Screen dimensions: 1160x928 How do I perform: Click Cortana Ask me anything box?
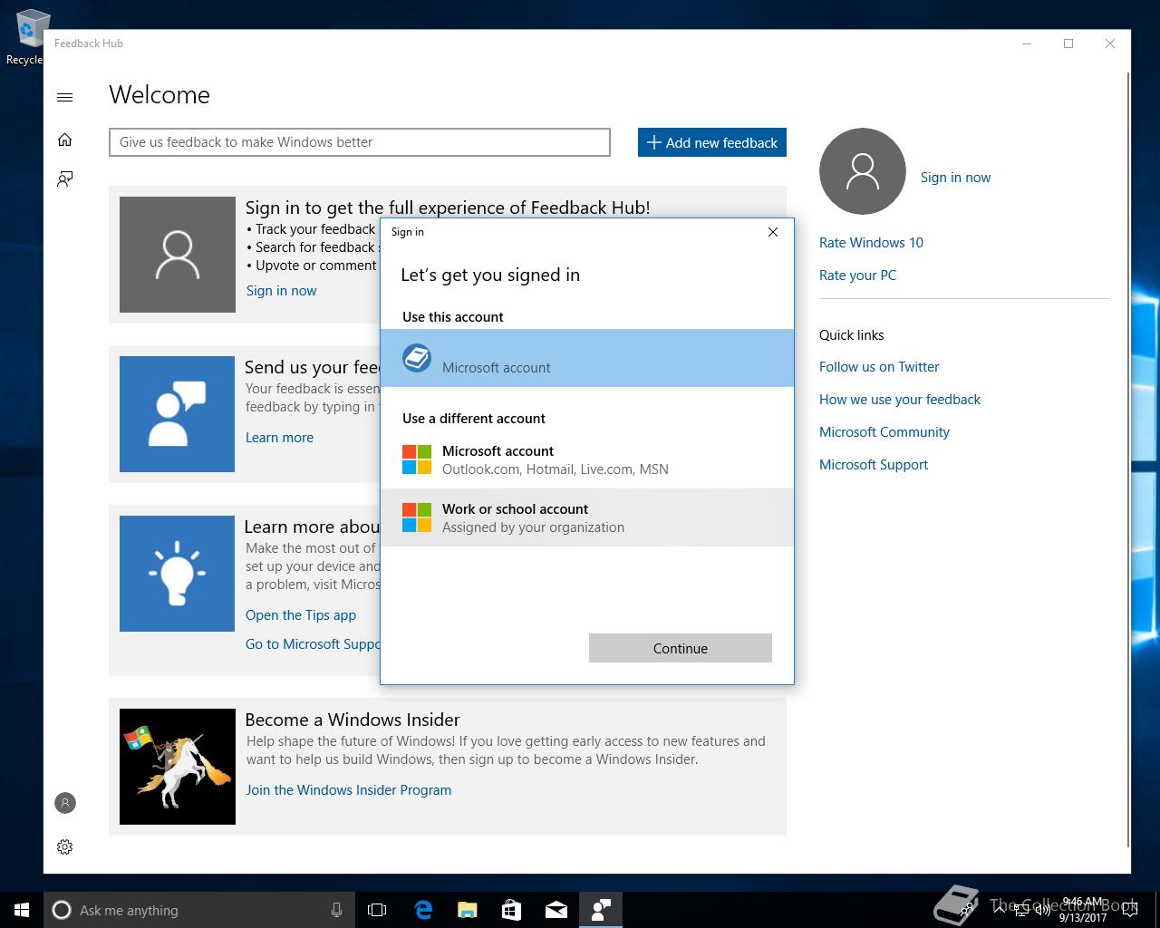coord(198,910)
